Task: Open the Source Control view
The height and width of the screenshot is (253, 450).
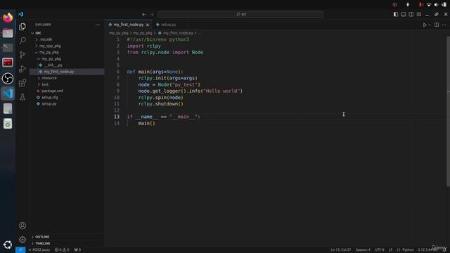Action: tap(22, 55)
